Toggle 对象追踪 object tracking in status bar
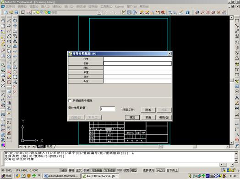The height and width of the screenshot is (179, 240). (110, 170)
